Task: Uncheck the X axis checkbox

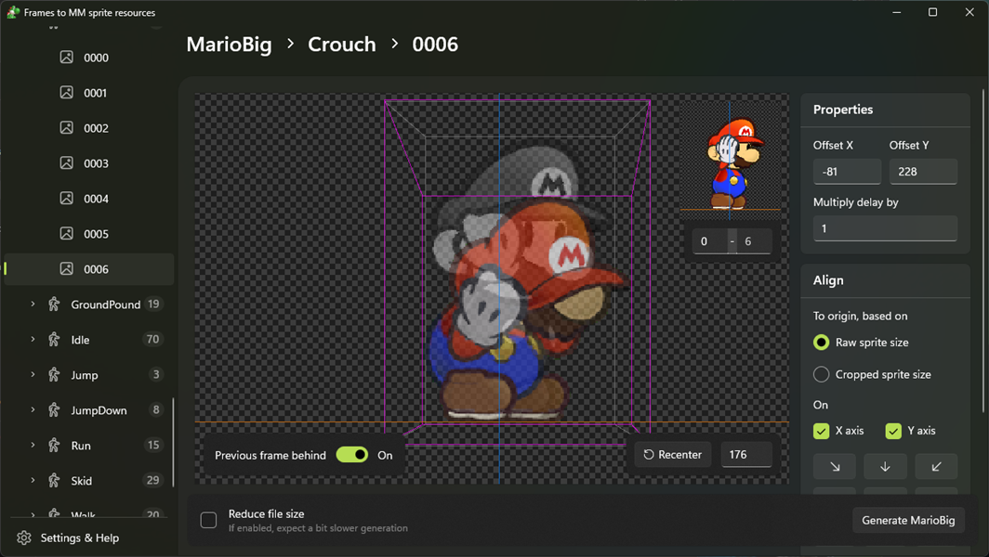Action: [822, 431]
